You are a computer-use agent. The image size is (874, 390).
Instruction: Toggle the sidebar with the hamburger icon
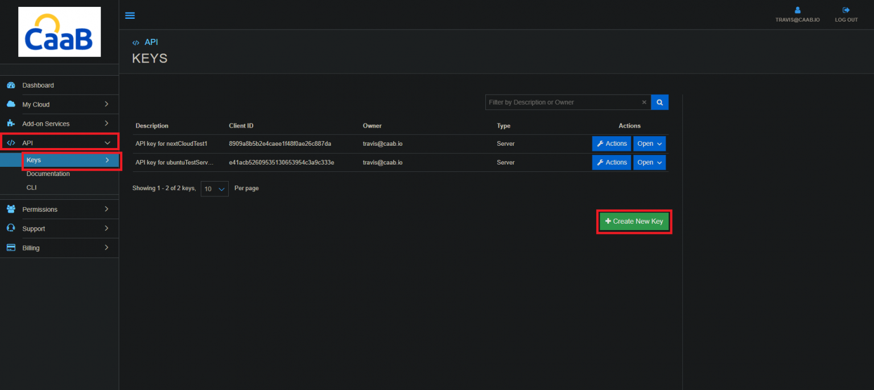(x=130, y=15)
